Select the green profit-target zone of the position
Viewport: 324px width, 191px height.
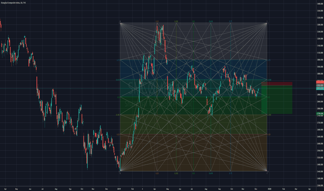[x=277, y=100]
